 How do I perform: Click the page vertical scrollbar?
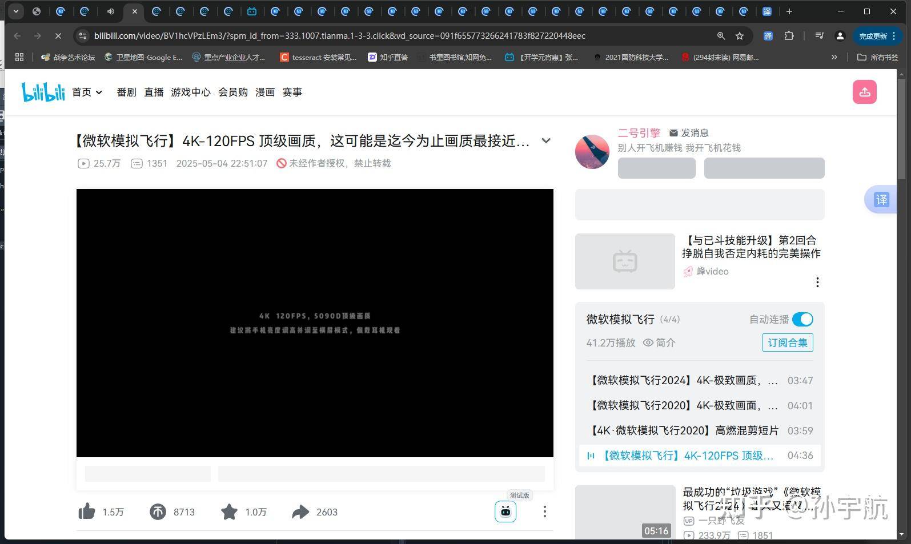(901, 130)
